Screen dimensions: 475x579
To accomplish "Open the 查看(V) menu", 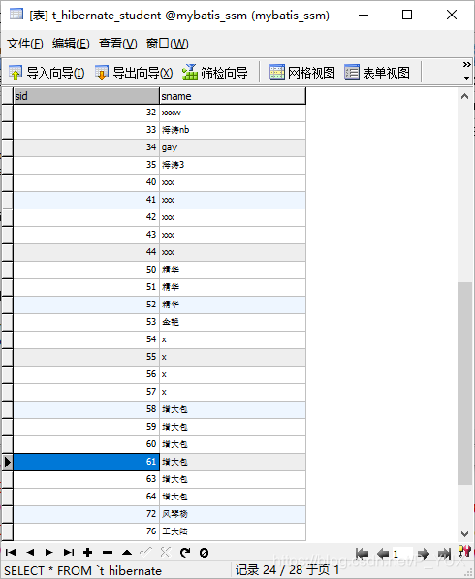I will (117, 44).
